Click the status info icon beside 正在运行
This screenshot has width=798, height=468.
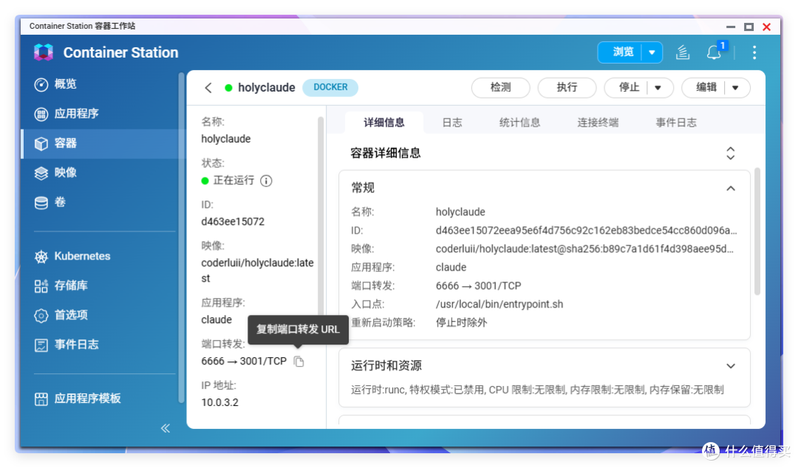pos(266,181)
